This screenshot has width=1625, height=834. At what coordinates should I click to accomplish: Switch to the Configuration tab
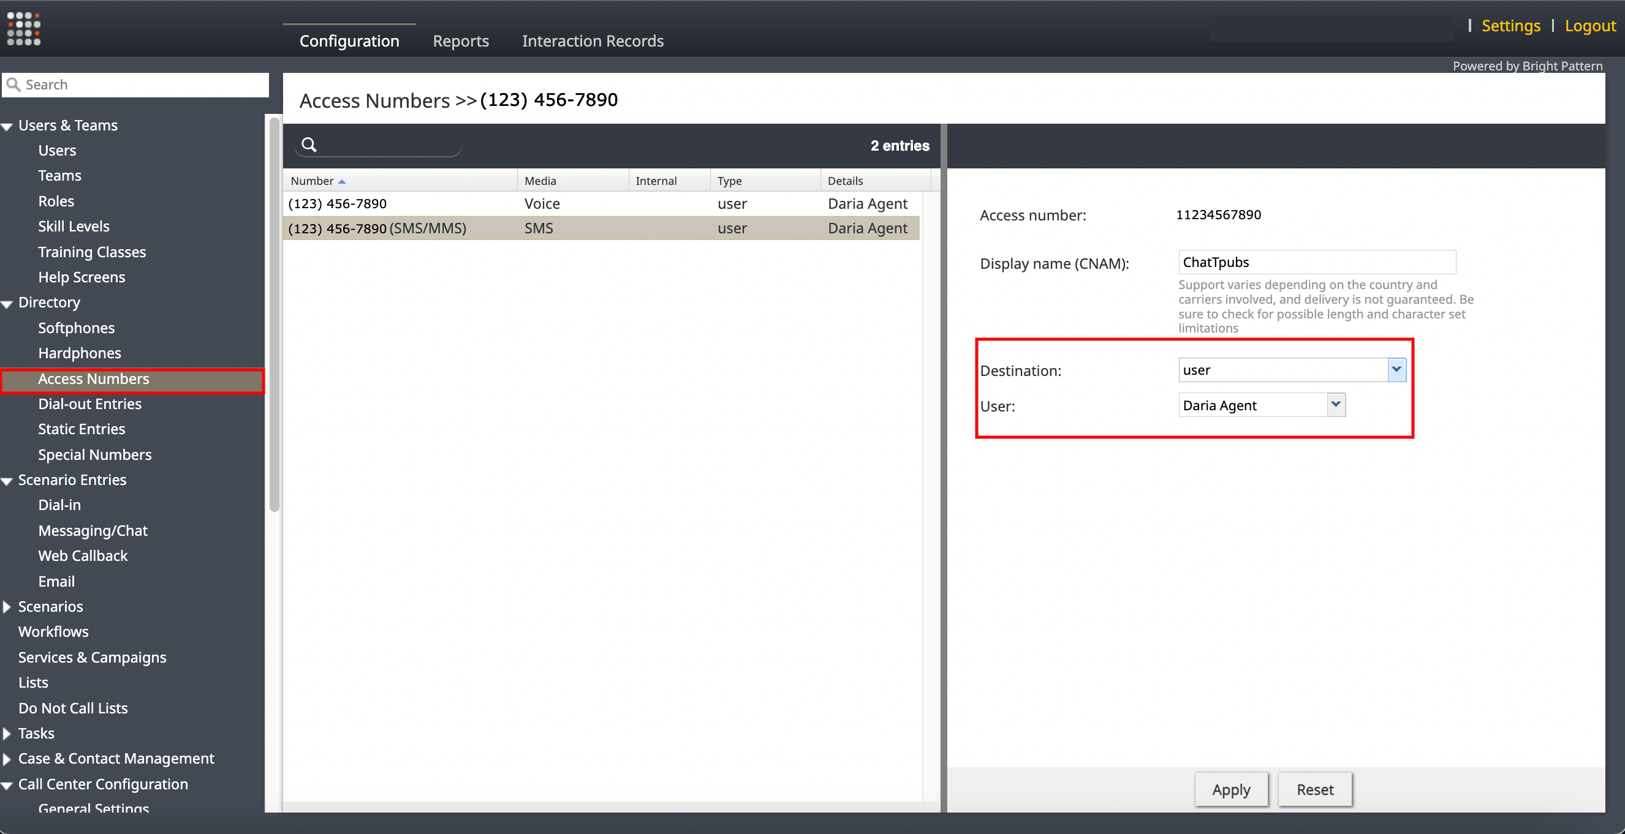pos(349,41)
